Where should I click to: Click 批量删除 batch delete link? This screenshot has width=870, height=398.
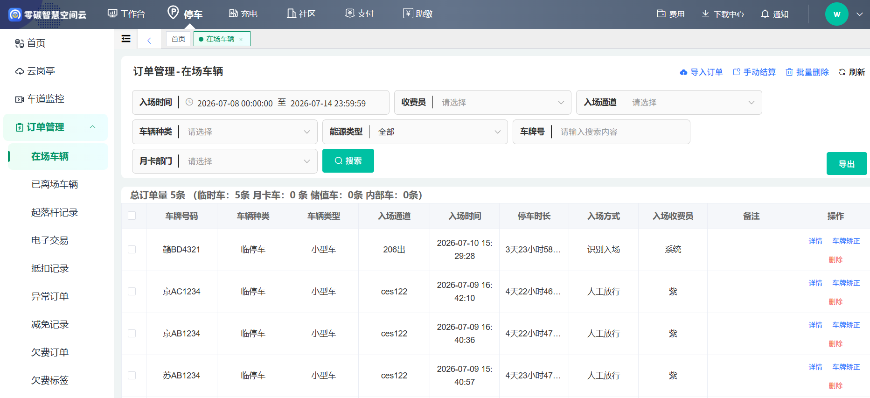point(807,72)
